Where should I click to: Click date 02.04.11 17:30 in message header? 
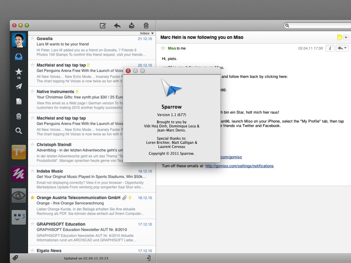[311, 48]
